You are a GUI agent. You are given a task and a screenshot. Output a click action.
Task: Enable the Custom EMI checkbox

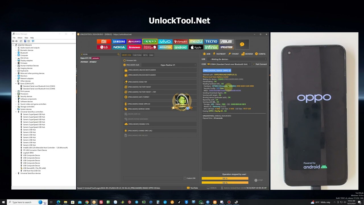185,178
